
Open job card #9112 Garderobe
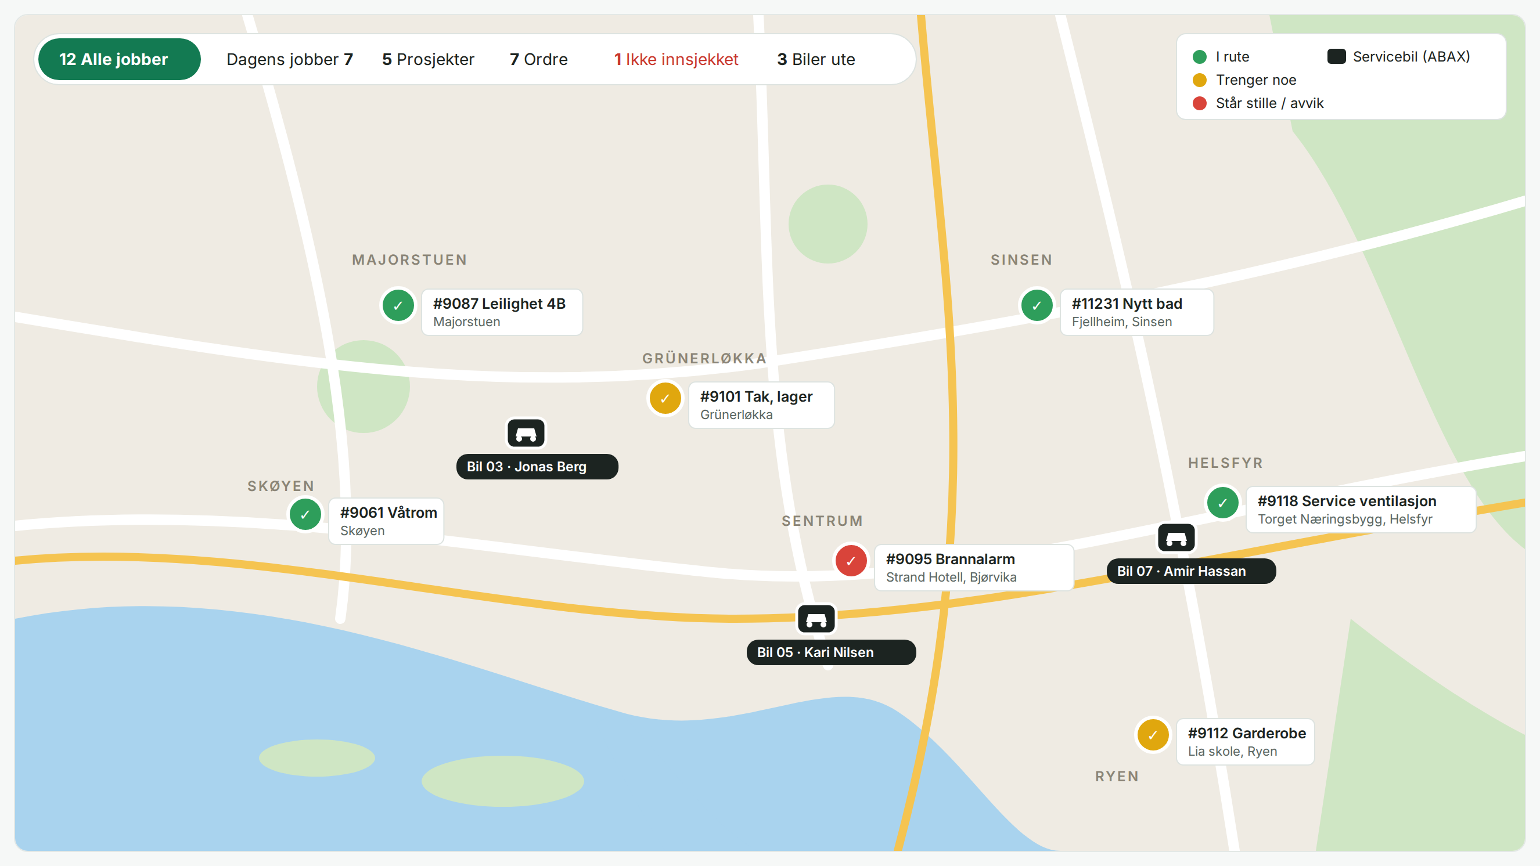point(1245,741)
